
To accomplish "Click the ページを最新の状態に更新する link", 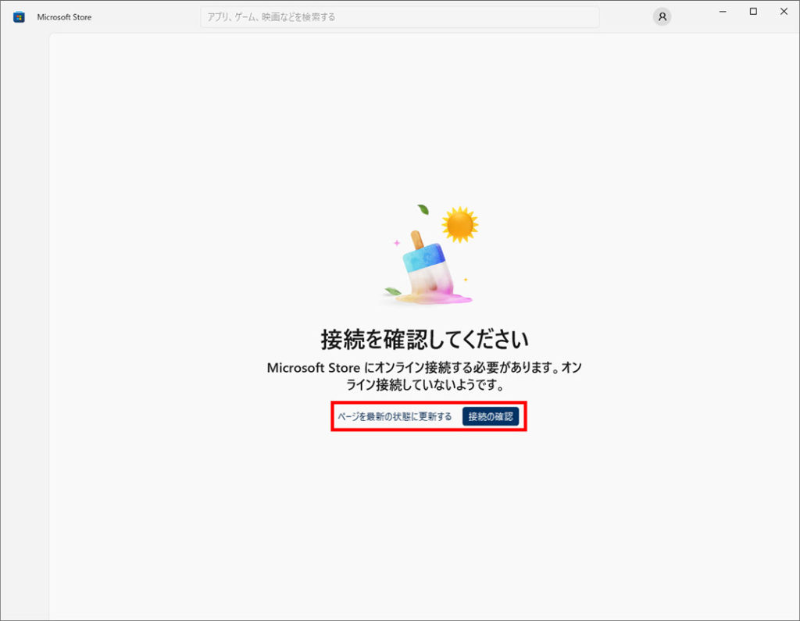I will (395, 416).
